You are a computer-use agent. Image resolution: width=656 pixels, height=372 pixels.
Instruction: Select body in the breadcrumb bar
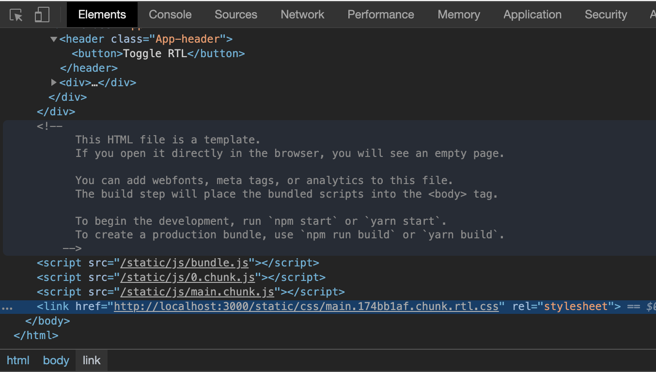click(x=56, y=360)
